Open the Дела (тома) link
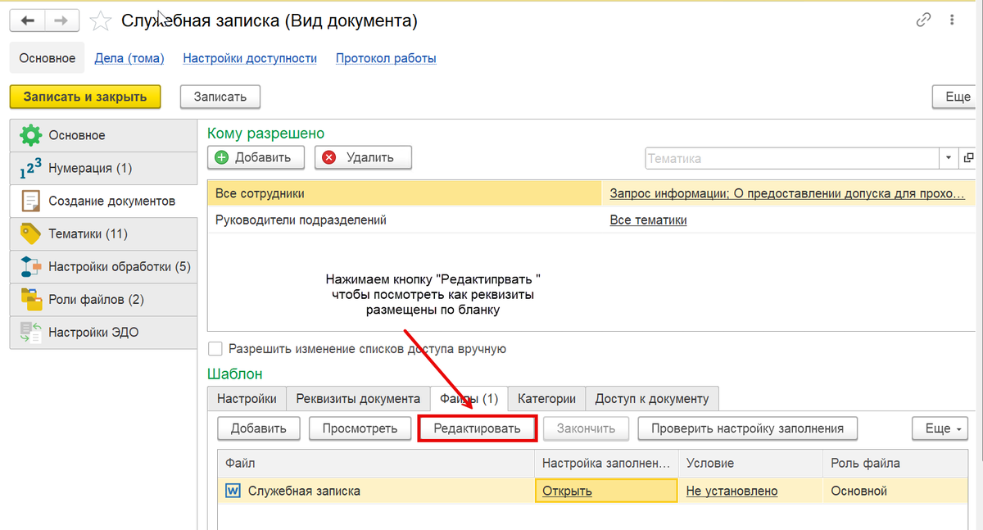983x530 pixels. [129, 58]
